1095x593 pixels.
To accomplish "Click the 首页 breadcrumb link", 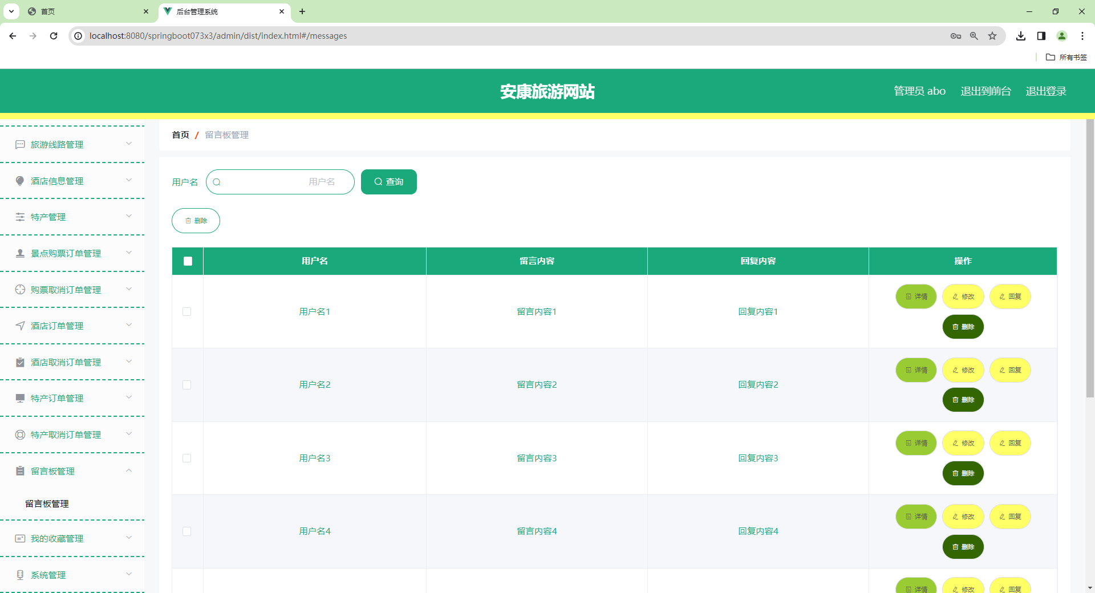I will click(180, 135).
